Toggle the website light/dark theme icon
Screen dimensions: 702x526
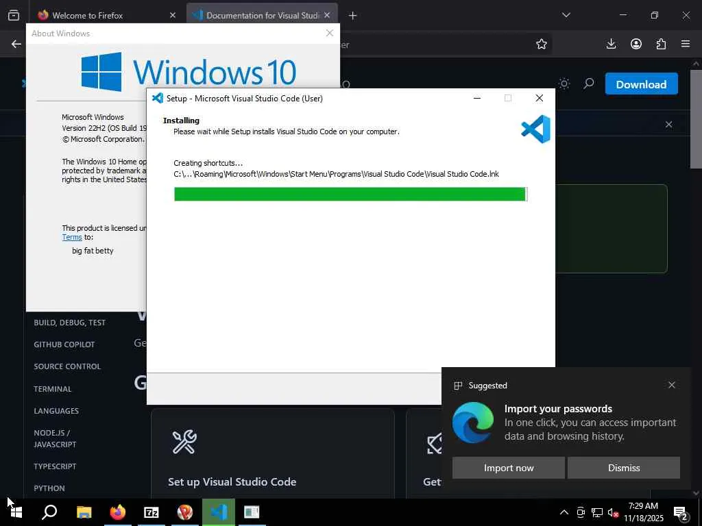click(564, 84)
